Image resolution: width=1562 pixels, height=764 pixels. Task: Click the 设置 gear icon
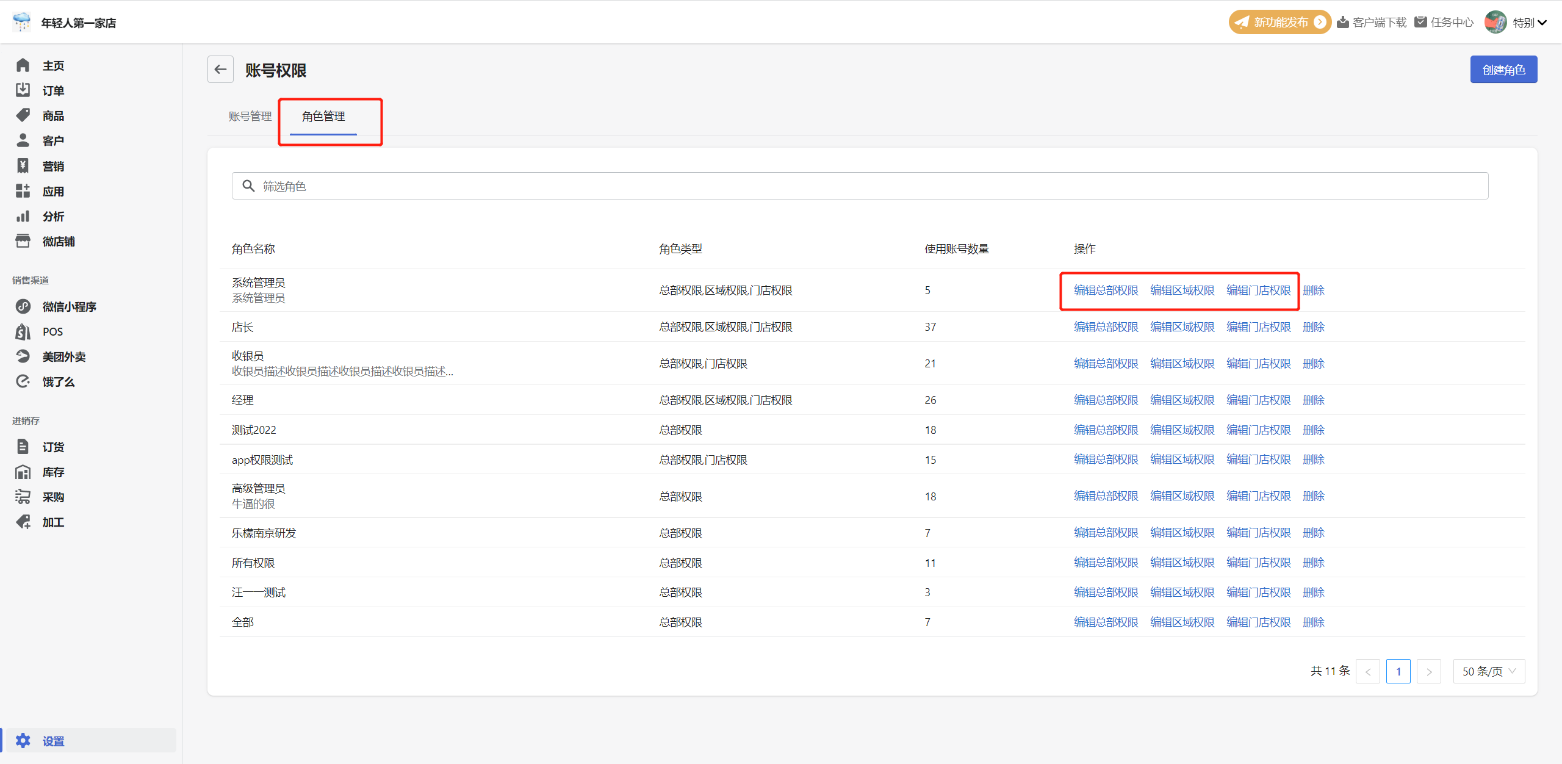(23, 741)
